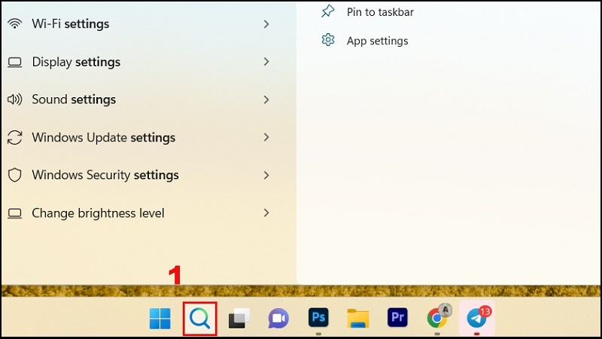Viewport: 602px width, 339px height.
Task: Choose Pin to taskbar option
Action: coord(379,12)
